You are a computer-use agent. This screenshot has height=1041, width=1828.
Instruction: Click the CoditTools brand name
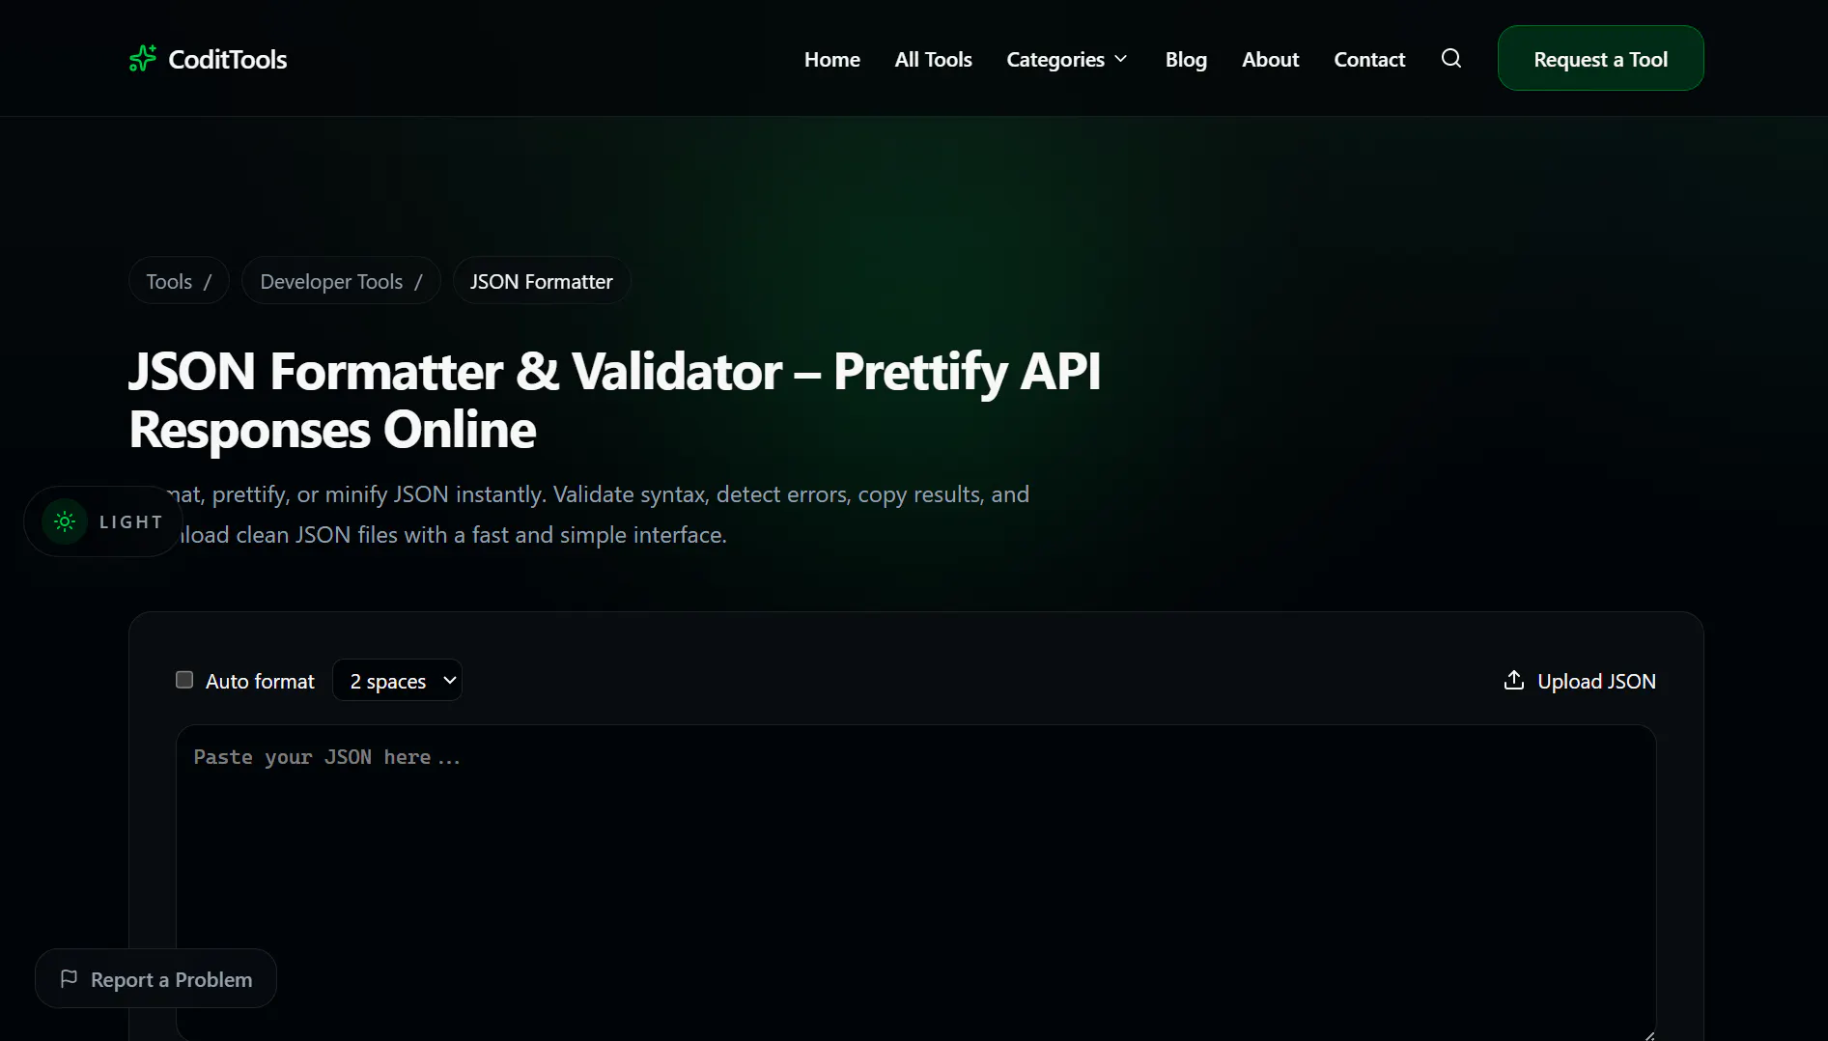228,59
